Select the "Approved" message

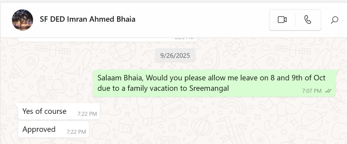pyautogui.click(x=39, y=129)
